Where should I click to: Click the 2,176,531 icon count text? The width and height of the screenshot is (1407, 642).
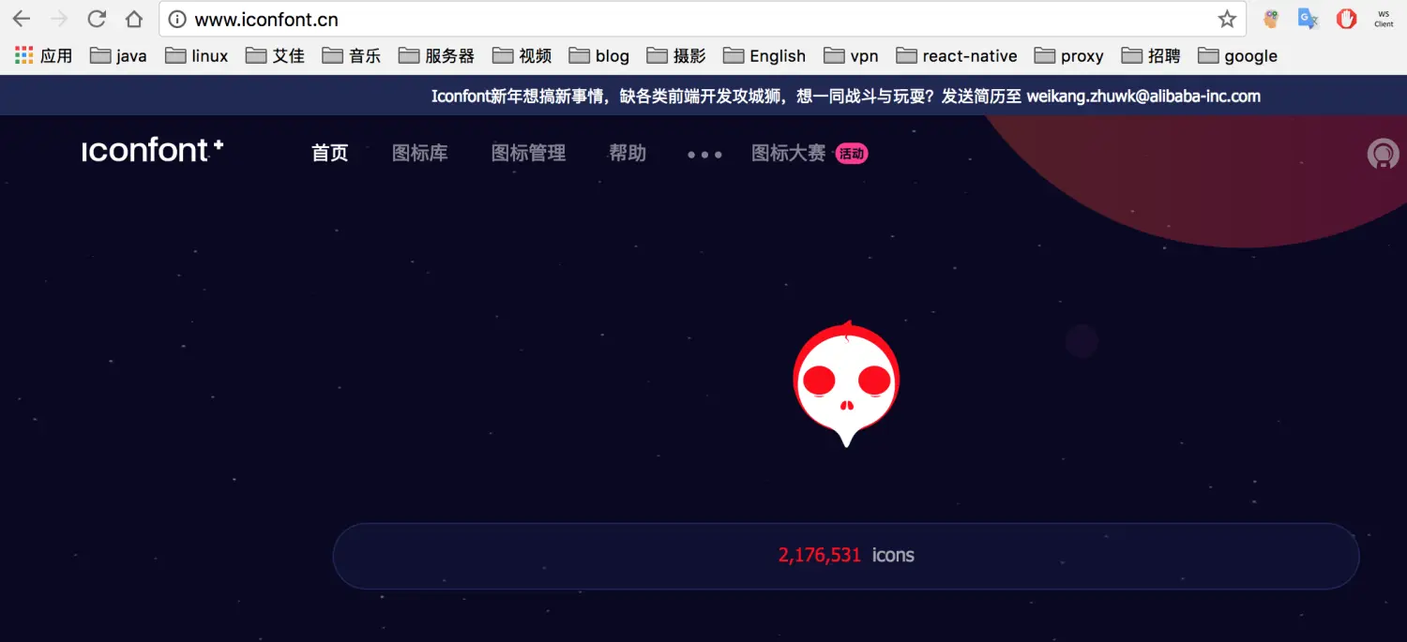coord(820,555)
